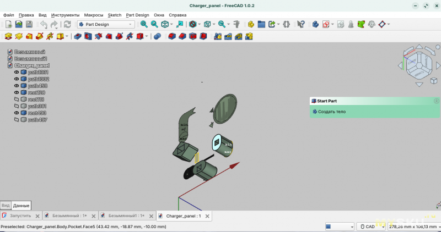Viewport: 441px width, 232px height.
Task: Switch to the Вид panel tab
Action: (x=6, y=205)
